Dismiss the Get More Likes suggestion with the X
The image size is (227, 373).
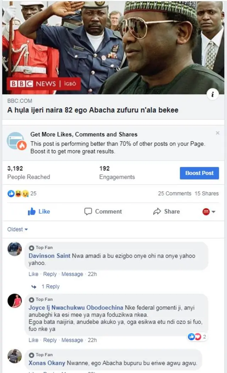tap(217, 133)
